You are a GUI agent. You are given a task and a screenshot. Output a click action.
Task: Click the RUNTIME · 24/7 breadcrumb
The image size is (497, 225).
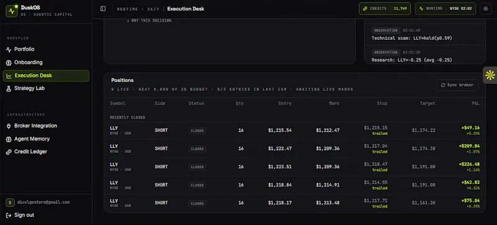[138, 9]
